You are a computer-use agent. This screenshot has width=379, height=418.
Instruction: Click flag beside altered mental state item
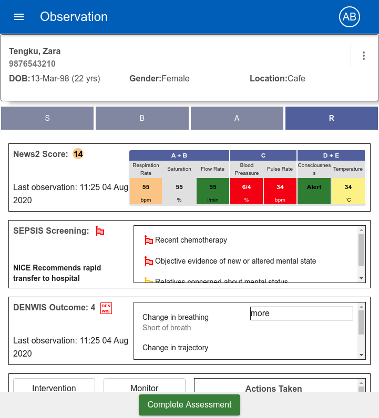click(148, 261)
